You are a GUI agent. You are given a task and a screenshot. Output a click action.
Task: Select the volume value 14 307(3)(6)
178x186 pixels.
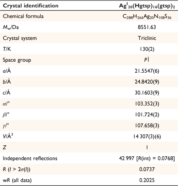tap(147, 136)
